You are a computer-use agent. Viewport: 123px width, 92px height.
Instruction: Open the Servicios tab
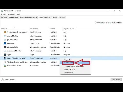[62, 18]
